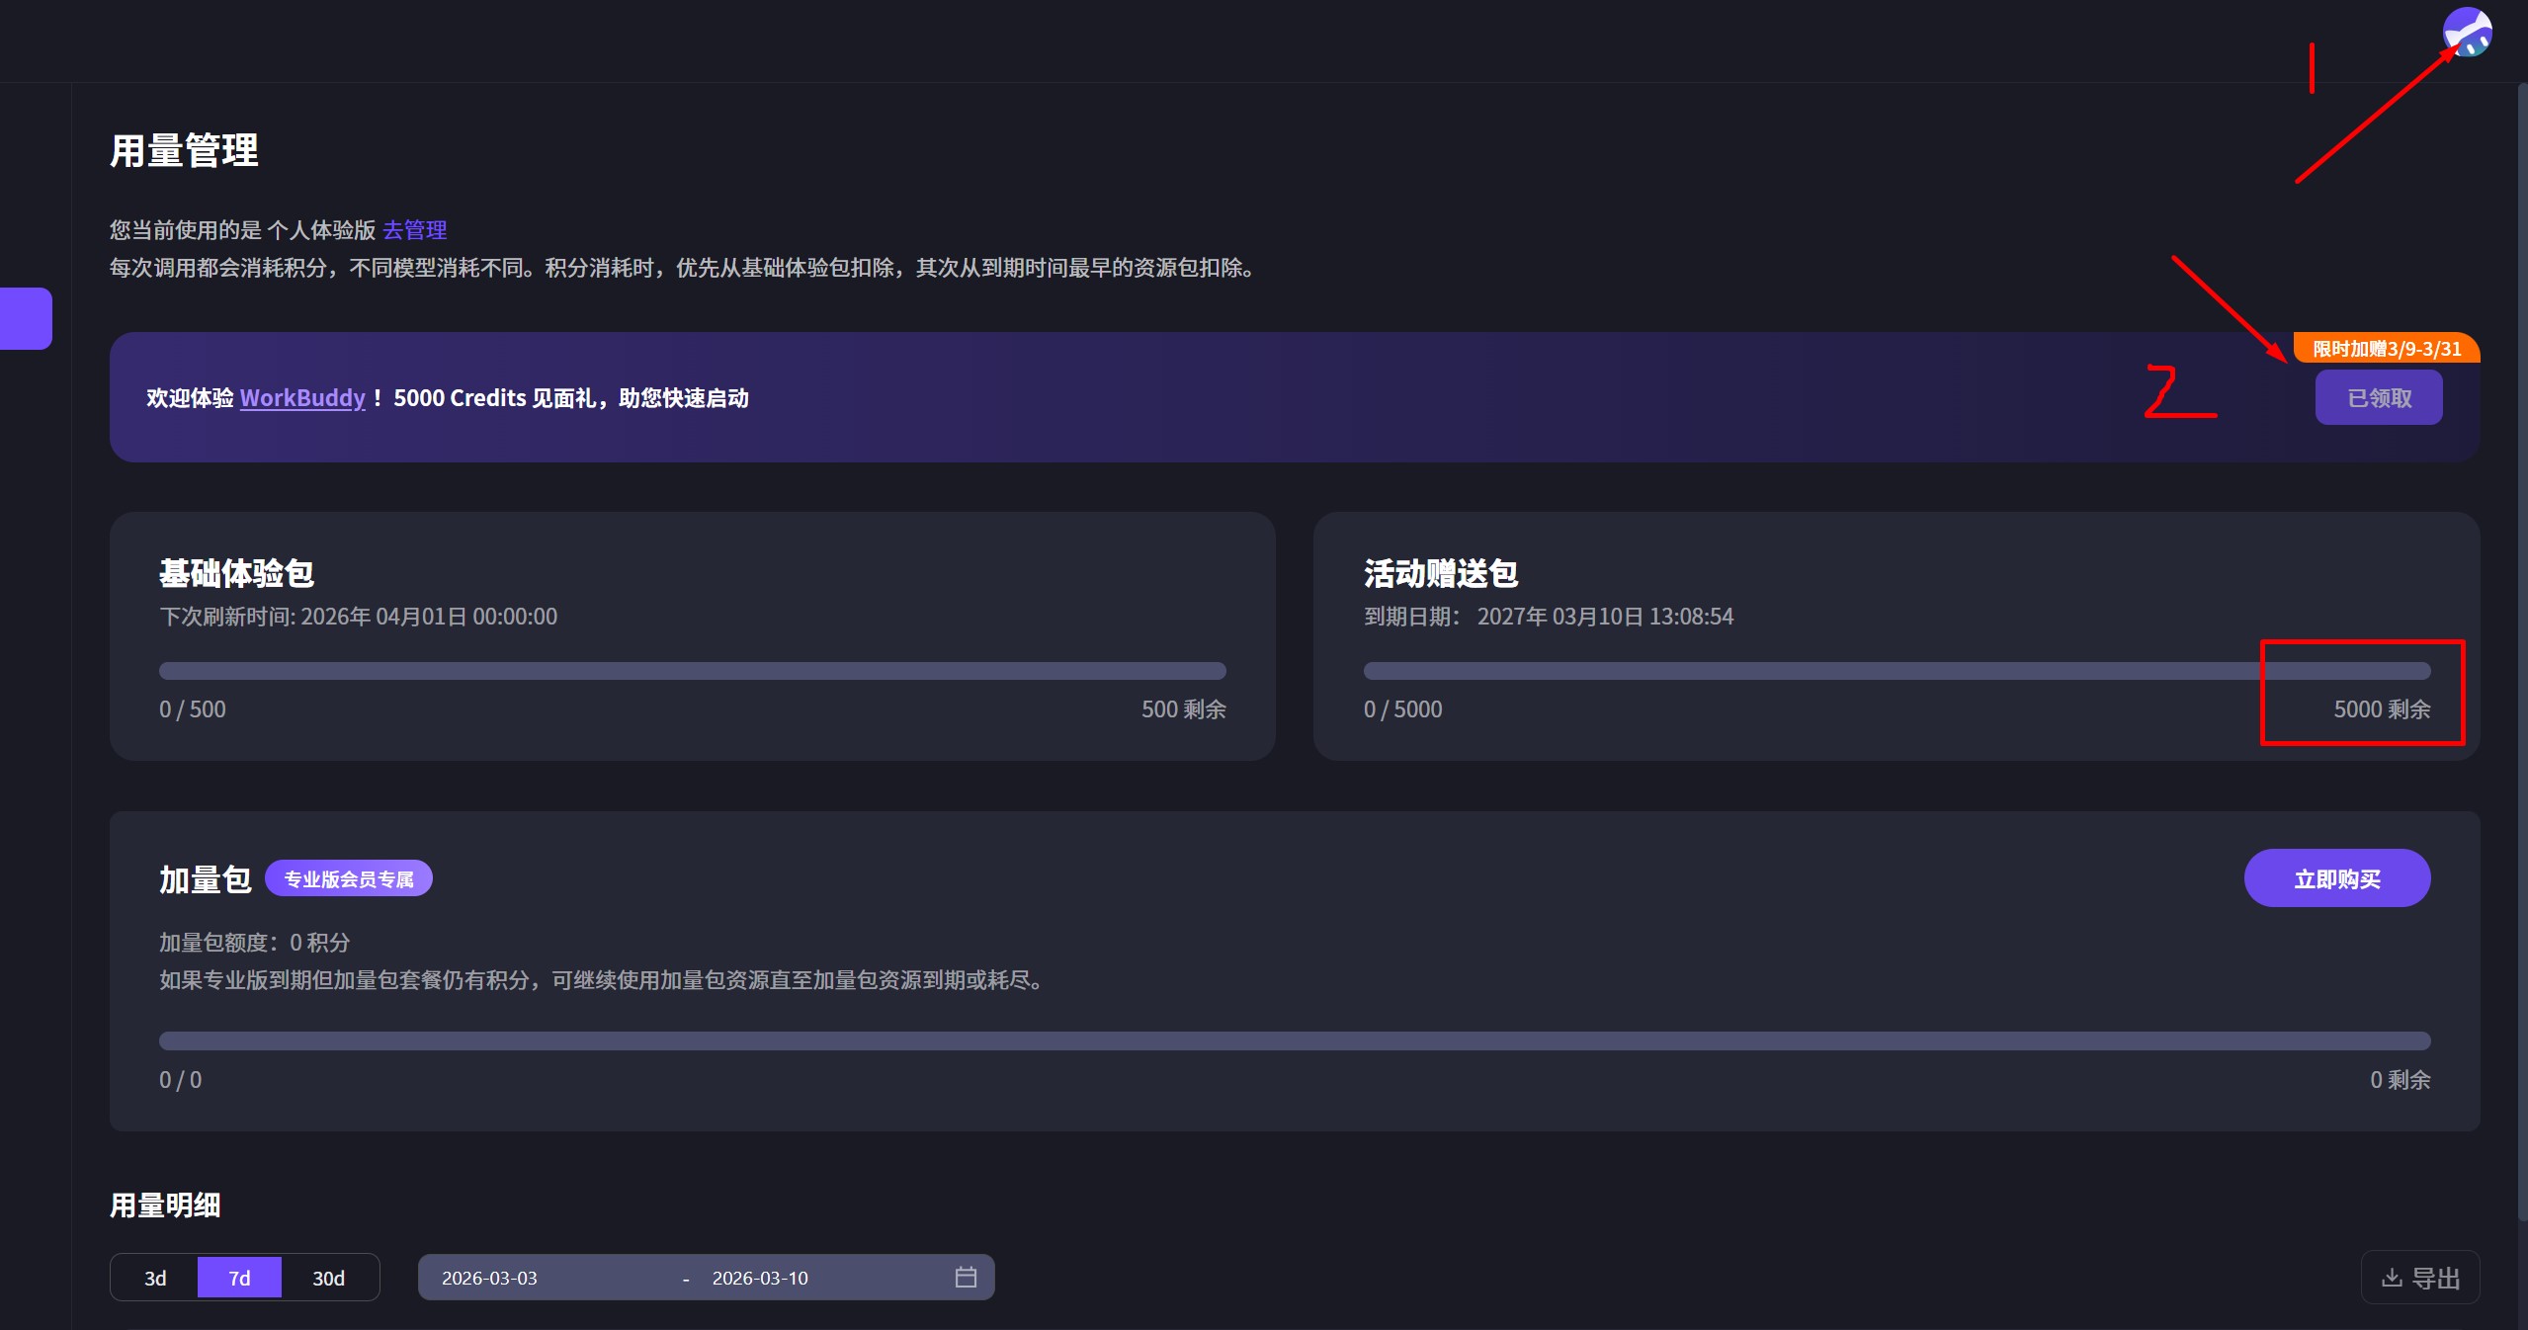This screenshot has width=2528, height=1330.
Task: Select the purple sidebar icon on the left edge
Action: (x=20, y=317)
